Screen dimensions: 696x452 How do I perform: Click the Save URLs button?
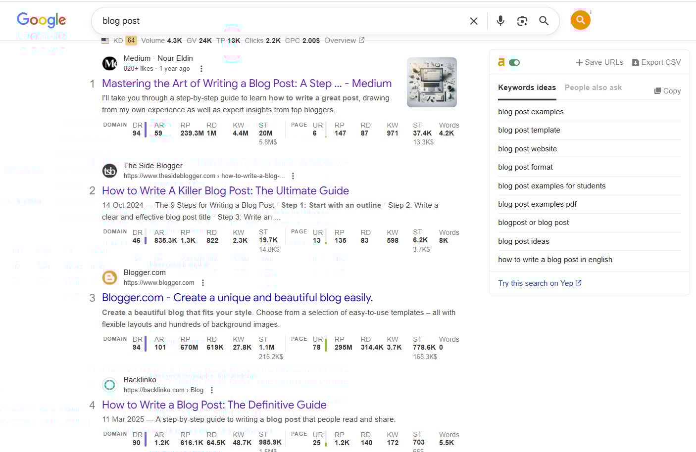[x=599, y=62]
